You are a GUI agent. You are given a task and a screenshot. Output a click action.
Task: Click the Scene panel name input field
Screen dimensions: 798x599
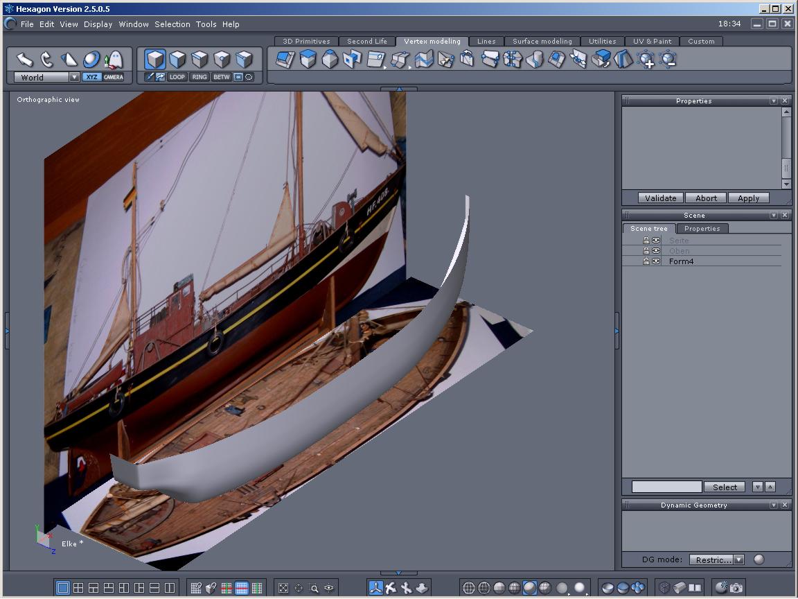(666, 487)
